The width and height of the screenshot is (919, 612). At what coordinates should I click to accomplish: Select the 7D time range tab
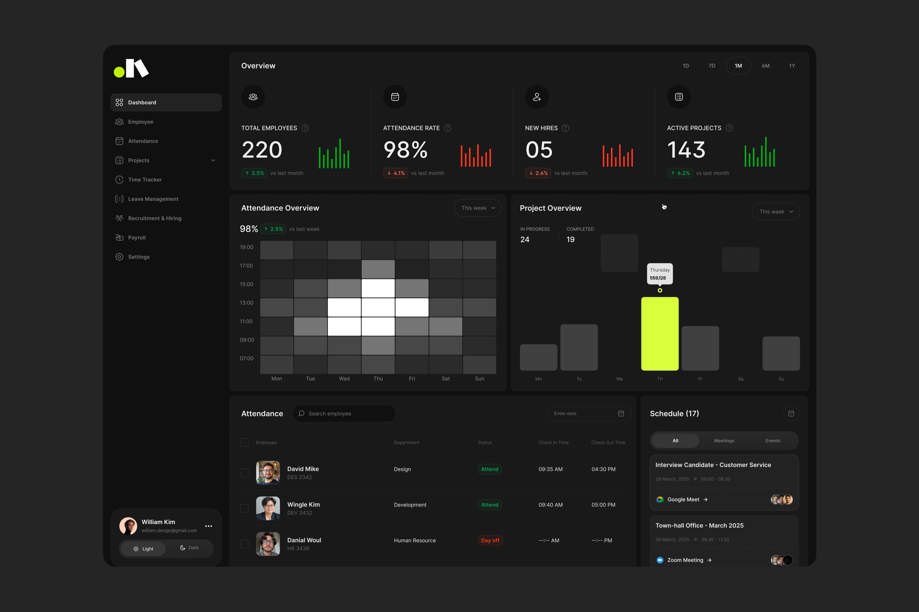click(711, 65)
